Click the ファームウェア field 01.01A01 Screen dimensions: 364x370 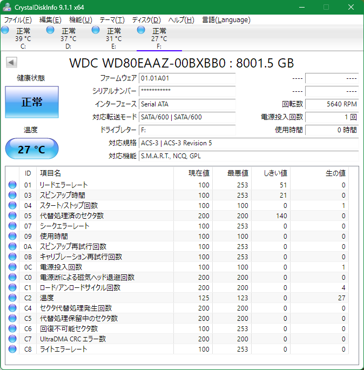(x=187, y=78)
